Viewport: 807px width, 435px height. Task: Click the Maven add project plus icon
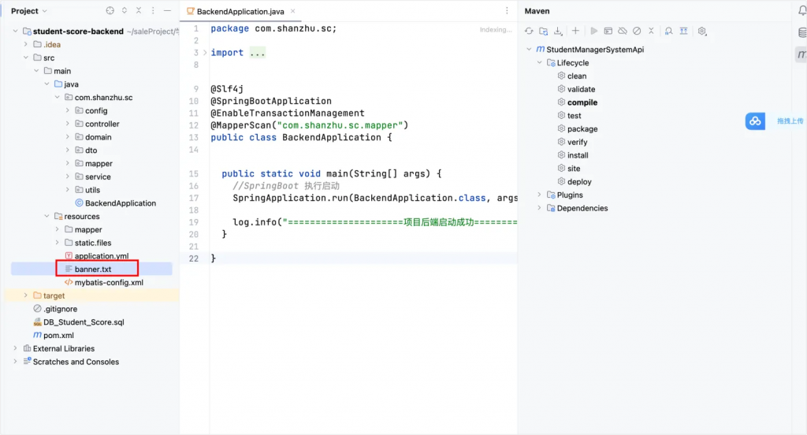575,31
